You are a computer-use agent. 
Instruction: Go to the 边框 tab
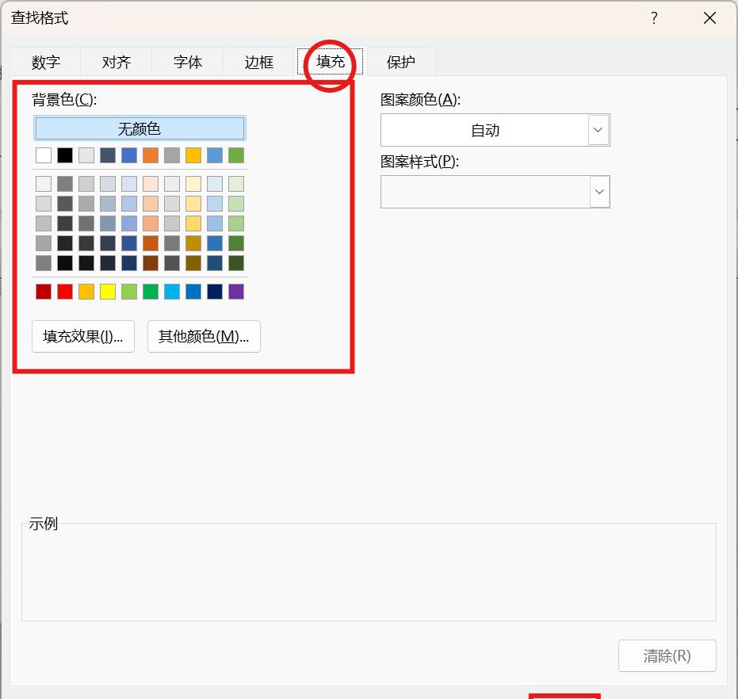tap(258, 62)
